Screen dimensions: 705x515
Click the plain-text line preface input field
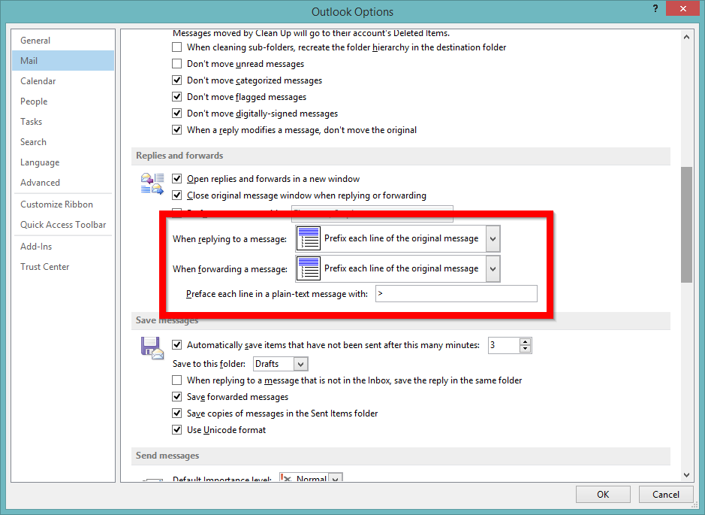(x=456, y=293)
